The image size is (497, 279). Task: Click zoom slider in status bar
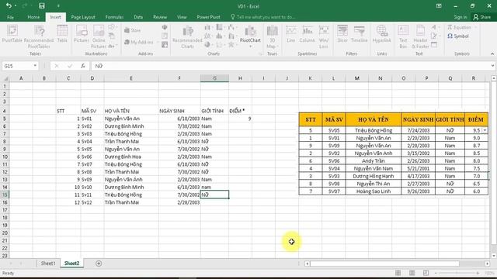(x=457, y=273)
